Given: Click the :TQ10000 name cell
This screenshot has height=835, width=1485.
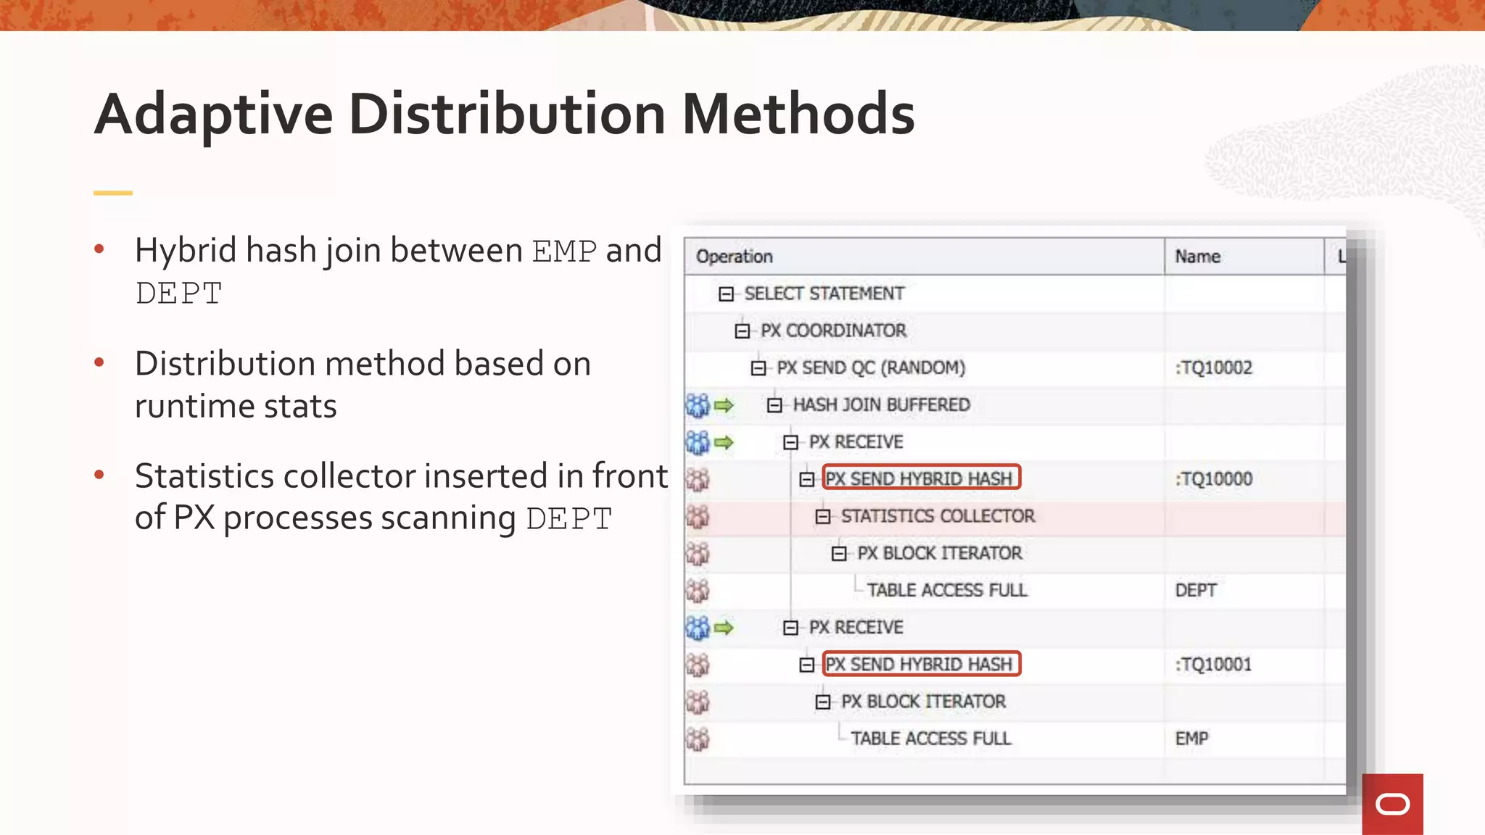Looking at the screenshot, I should click(1244, 479).
